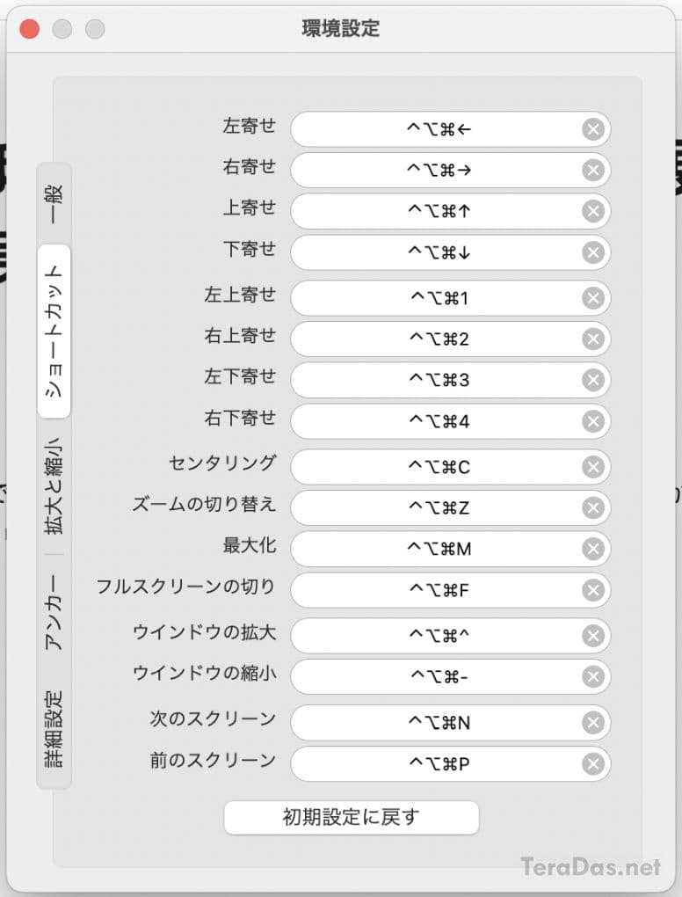The width and height of the screenshot is (682, 897).
Task: Clear the 次のスクリーン shortcut with its X icon
Action: pyautogui.click(x=593, y=723)
